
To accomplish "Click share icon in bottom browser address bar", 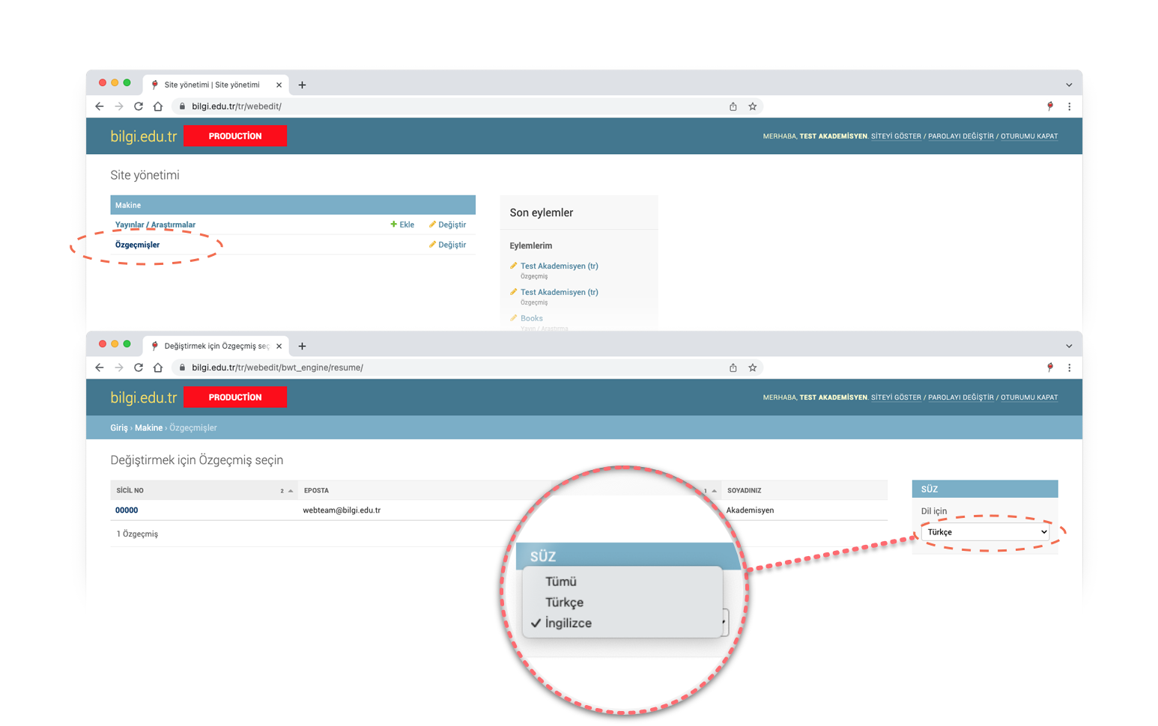I will [x=733, y=367].
